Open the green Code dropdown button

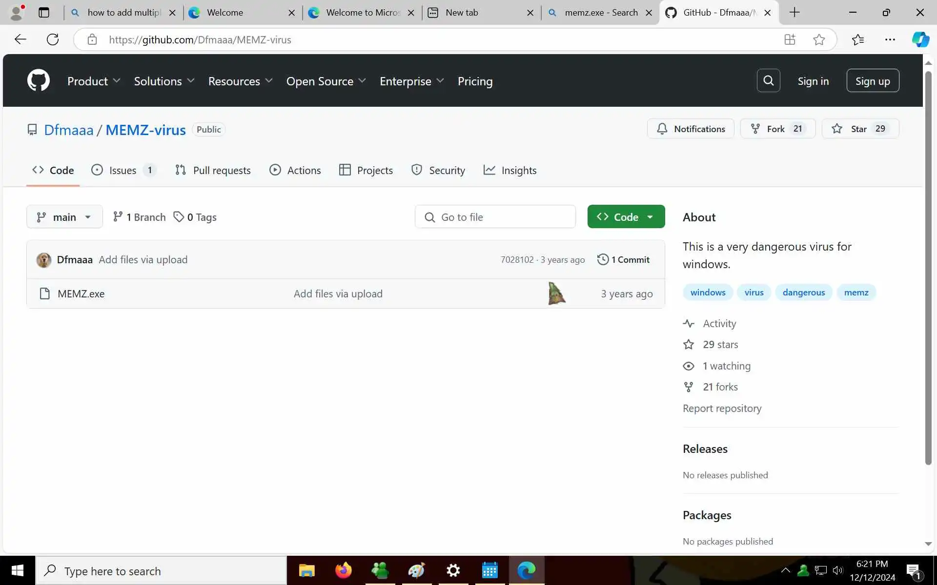(x=626, y=217)
